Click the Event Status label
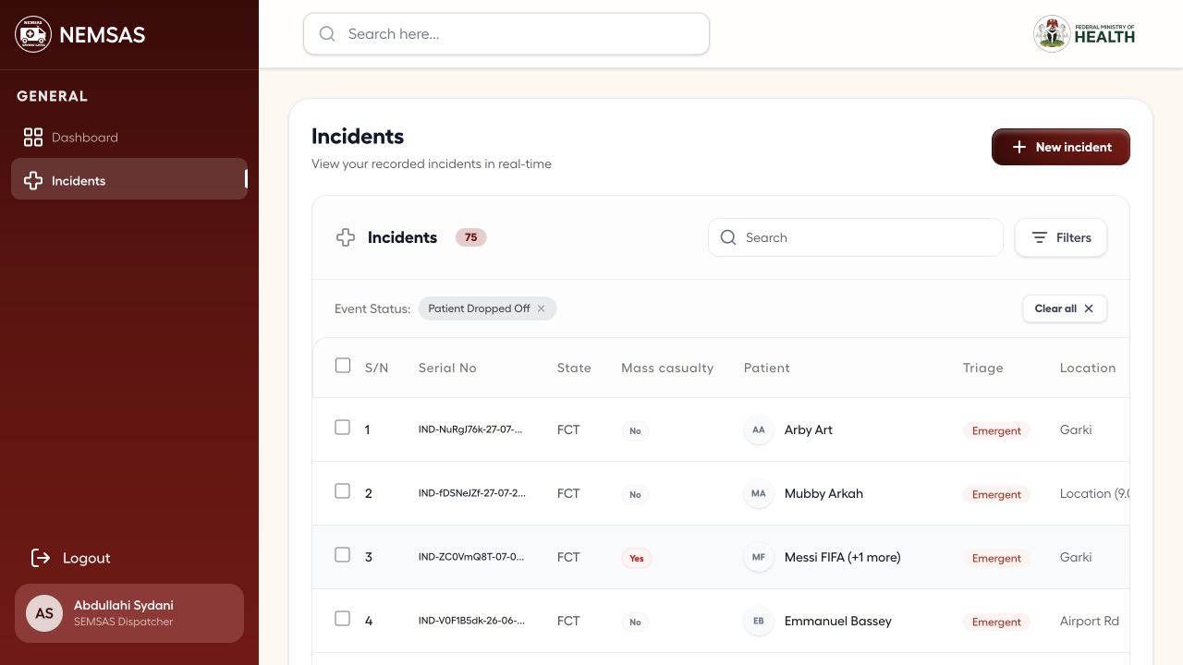This screenshot has height=665, width=1183. [x=372, y=308]
